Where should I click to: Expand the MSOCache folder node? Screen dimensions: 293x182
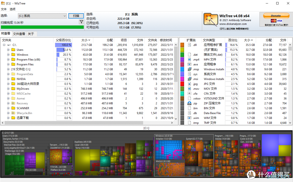point(8,94)
